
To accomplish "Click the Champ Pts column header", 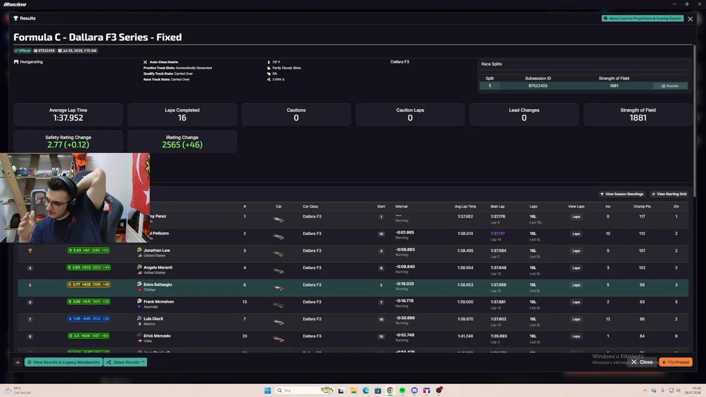I will pyautogui.click(x=642, y=207).
